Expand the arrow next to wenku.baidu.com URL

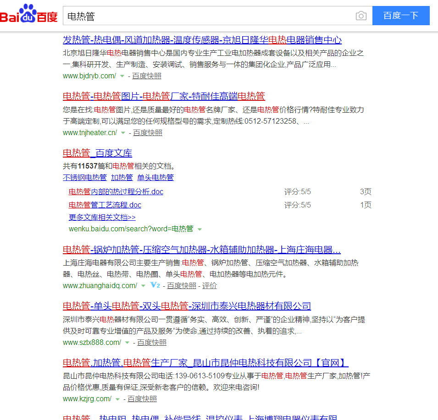(x=200, y=229)
